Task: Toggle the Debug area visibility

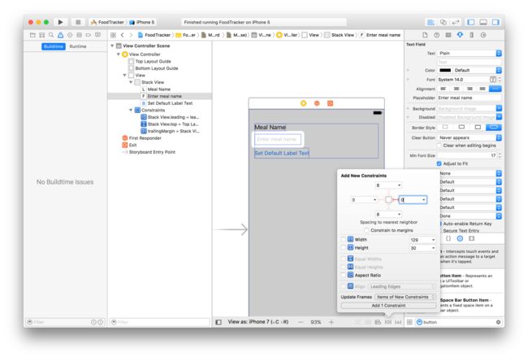Action: pyautogui.click(x=483, y=22)
